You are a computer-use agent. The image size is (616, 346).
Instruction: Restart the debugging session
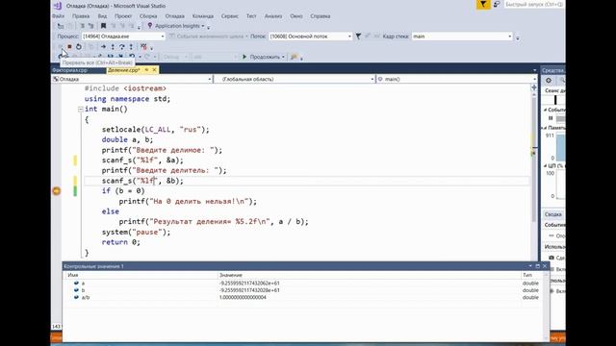79,47
